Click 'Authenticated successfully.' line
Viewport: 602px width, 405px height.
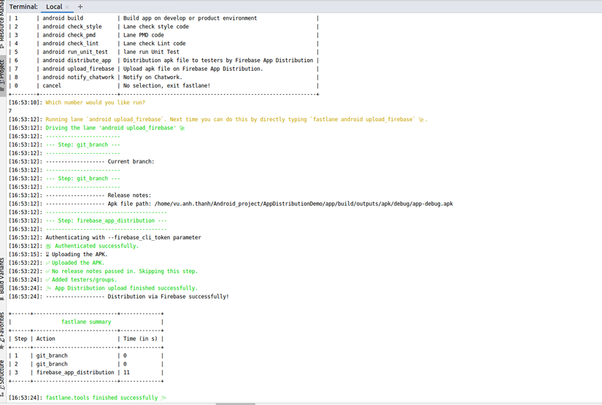pyautogui.click(x=92, y=246)
